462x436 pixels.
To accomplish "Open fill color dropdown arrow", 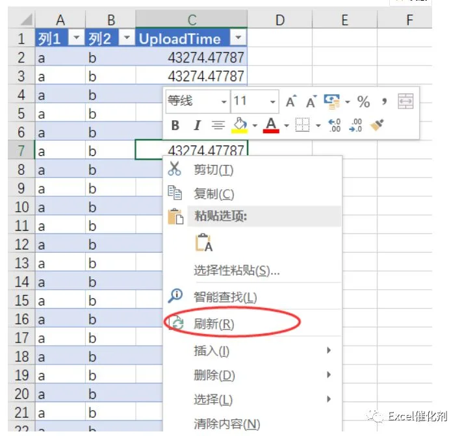I will coord(255,126).
